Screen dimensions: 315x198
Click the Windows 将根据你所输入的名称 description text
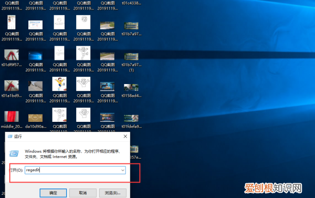tap(72, 154)
